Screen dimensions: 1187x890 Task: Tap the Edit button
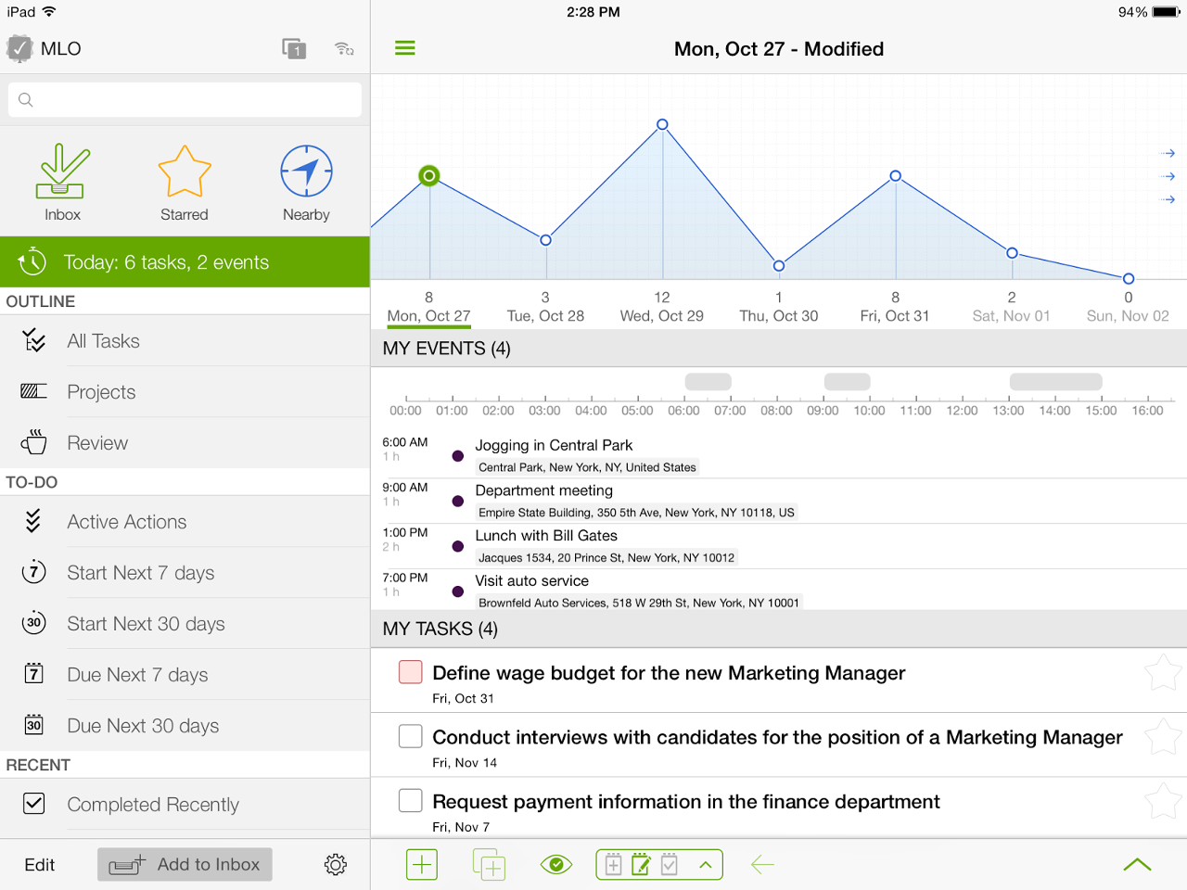click(x=40, y=865)
